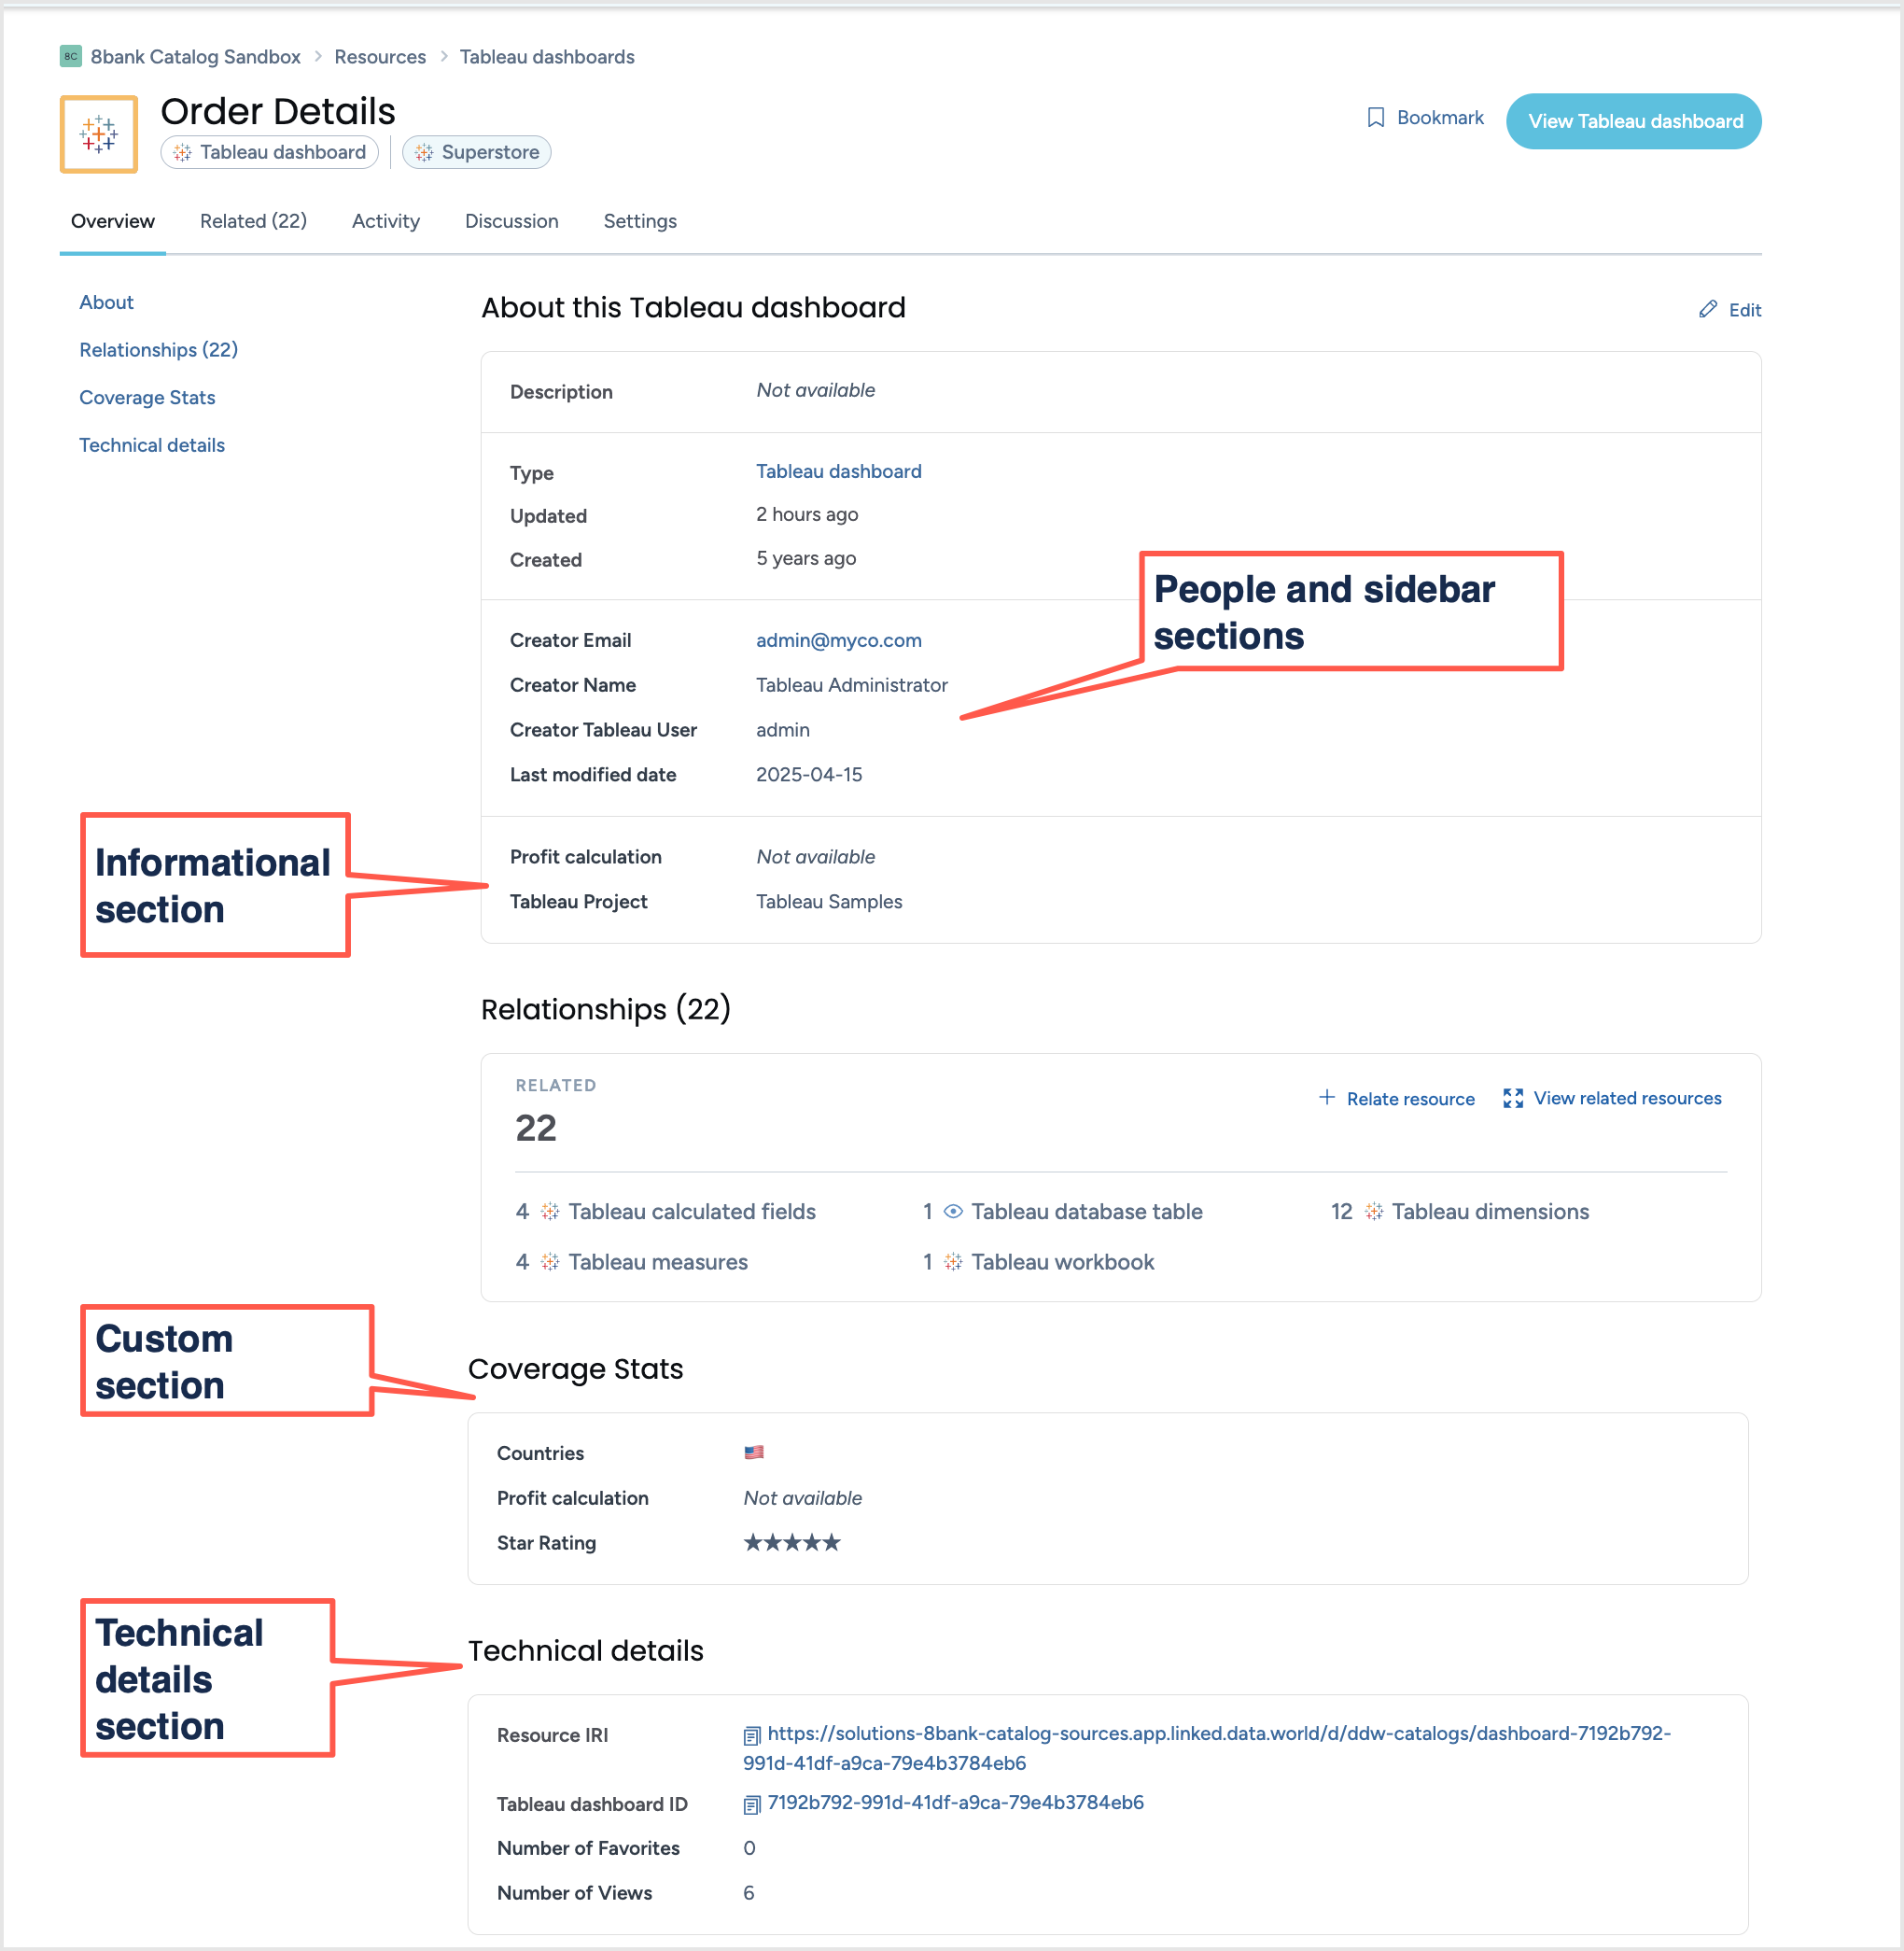Click the Star Rating stars
1904x1951 pixels.
791,1542
